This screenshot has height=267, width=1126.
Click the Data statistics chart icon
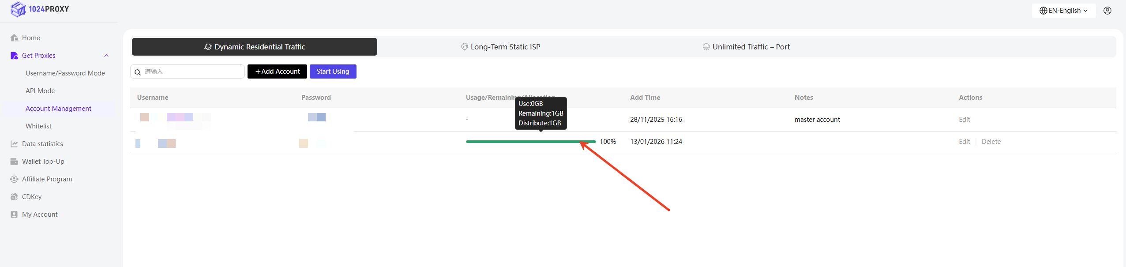[14, 144]
